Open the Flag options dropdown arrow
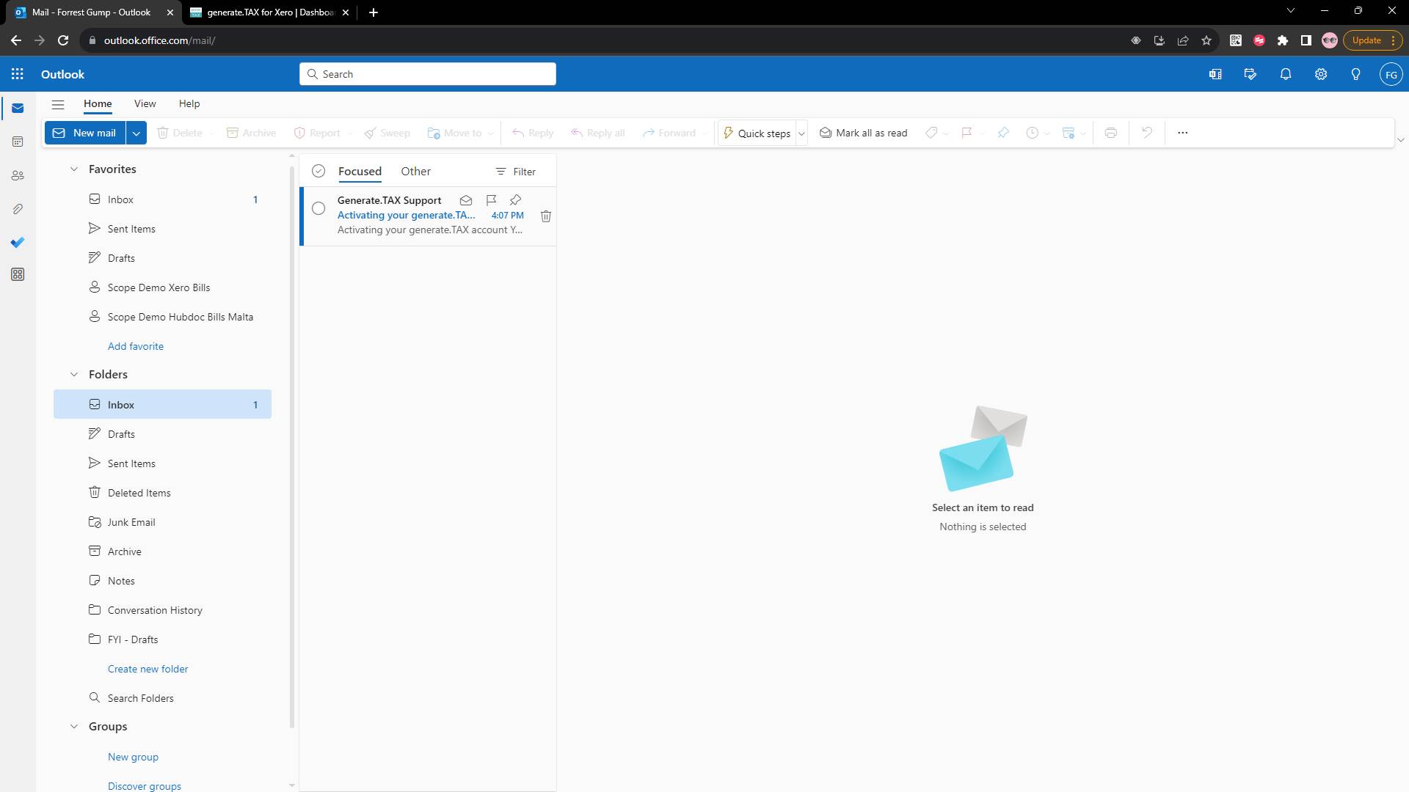Screen dimensions: 1409x792 983,133
